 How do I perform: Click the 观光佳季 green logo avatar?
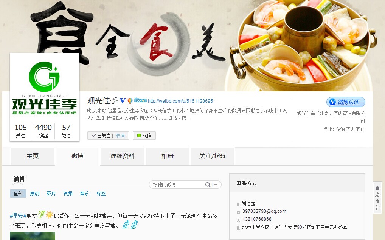pos(45,88)
